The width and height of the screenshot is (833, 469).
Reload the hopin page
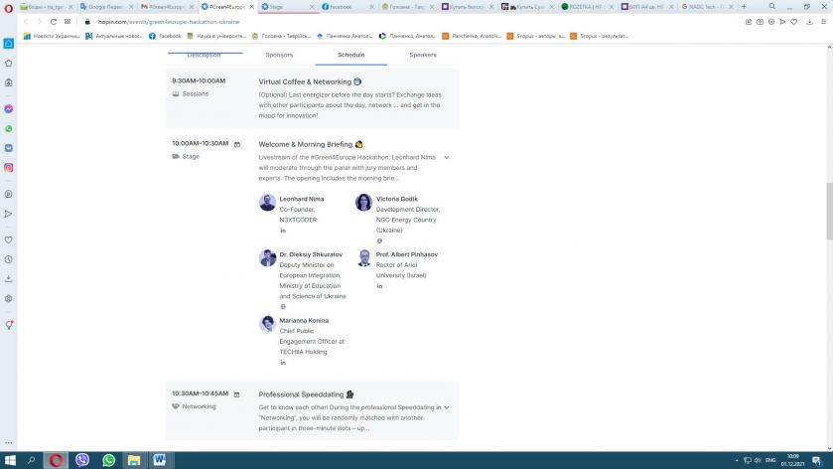click(x=54, y=22)
